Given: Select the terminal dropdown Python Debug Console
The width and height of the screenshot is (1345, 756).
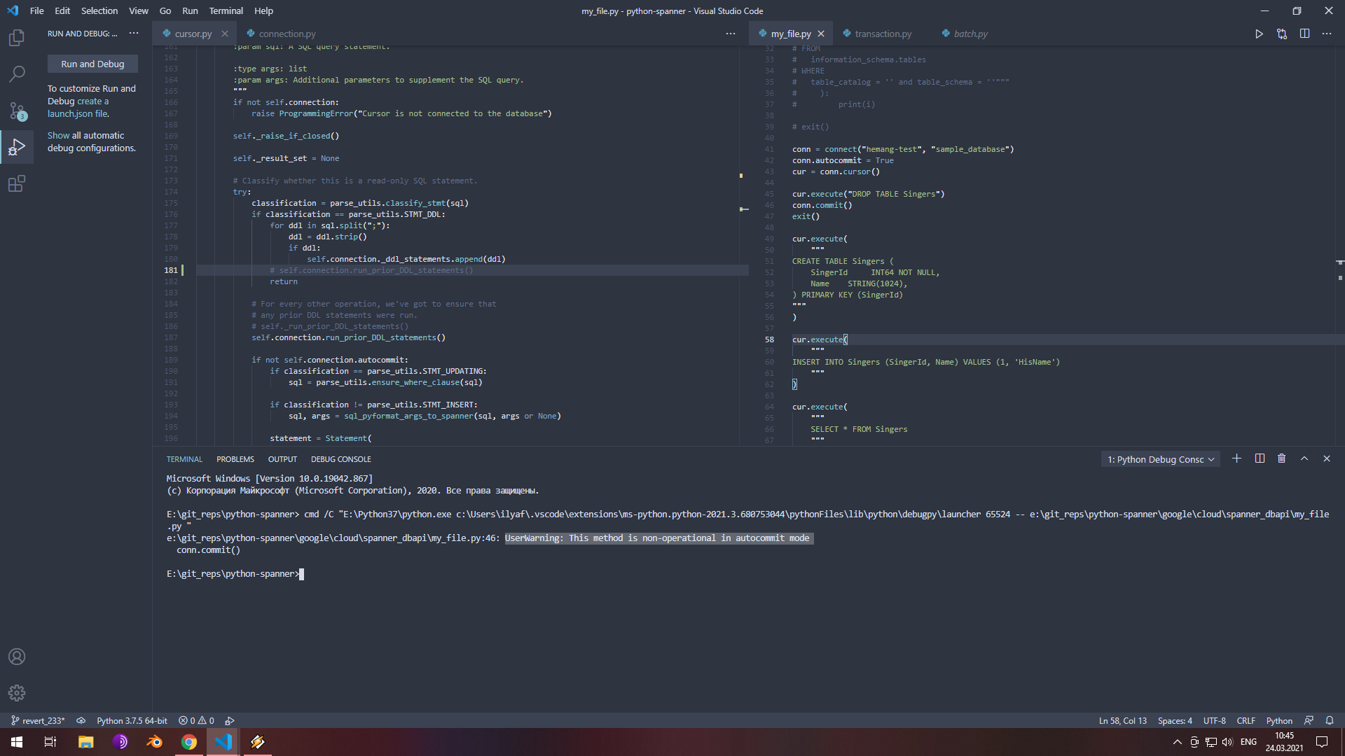Looking at the screenshot, I should click(x=1161, y=459).
